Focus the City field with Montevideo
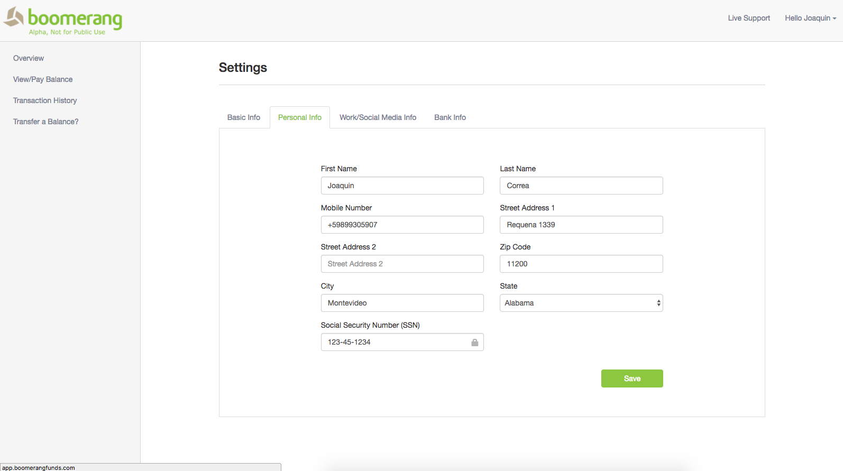Screen dimensions: 843x471 point(402,303)
